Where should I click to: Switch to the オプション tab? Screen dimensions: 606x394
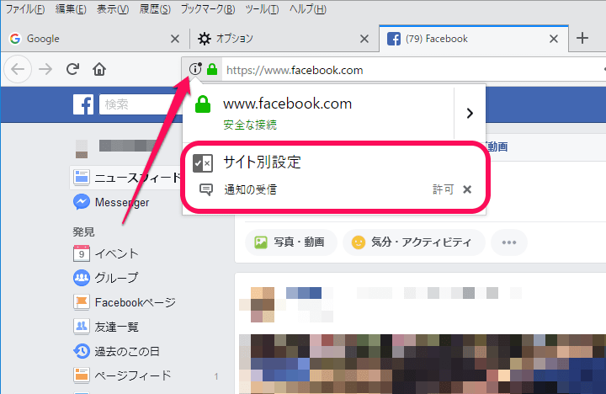point(284,39)
